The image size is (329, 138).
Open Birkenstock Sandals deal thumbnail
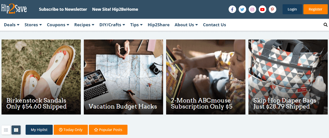click(x=41, y=77)
